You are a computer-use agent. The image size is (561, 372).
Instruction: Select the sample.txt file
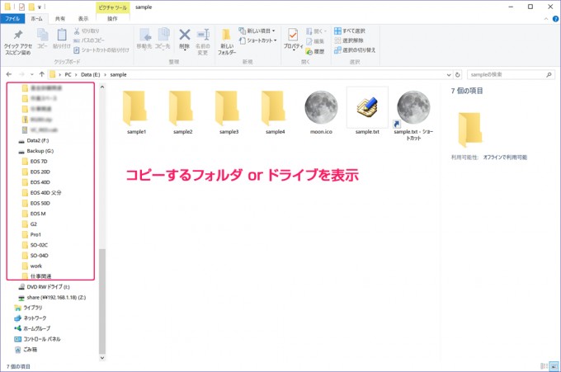tap(367, 111)
